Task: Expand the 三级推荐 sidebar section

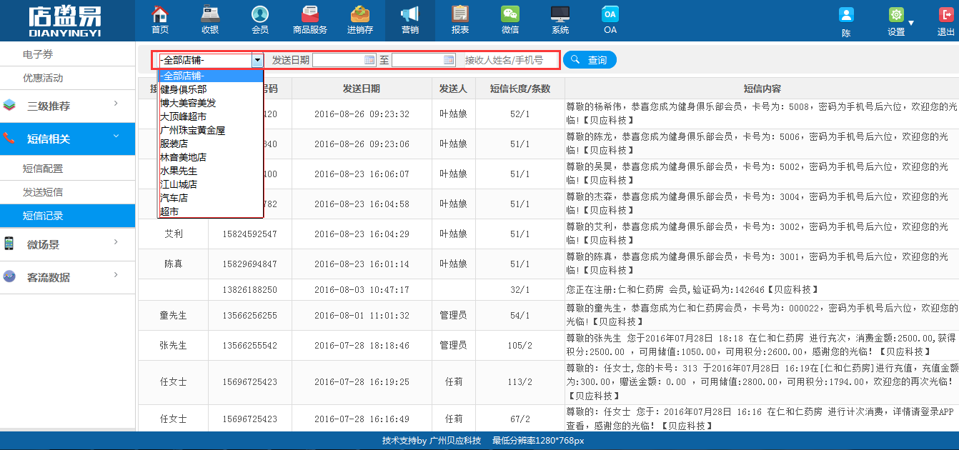Action: pos(116,105)
